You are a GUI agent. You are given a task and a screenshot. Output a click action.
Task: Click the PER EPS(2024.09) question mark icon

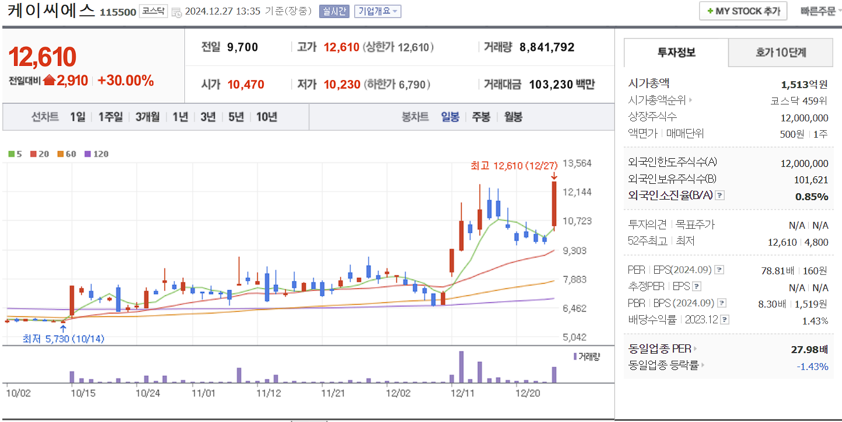(718, 270)
